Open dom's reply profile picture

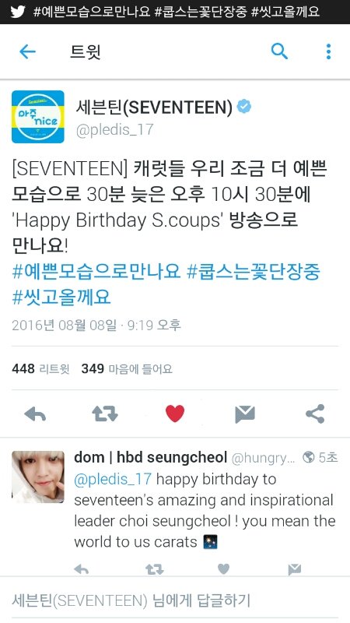[x=37, y=477]
